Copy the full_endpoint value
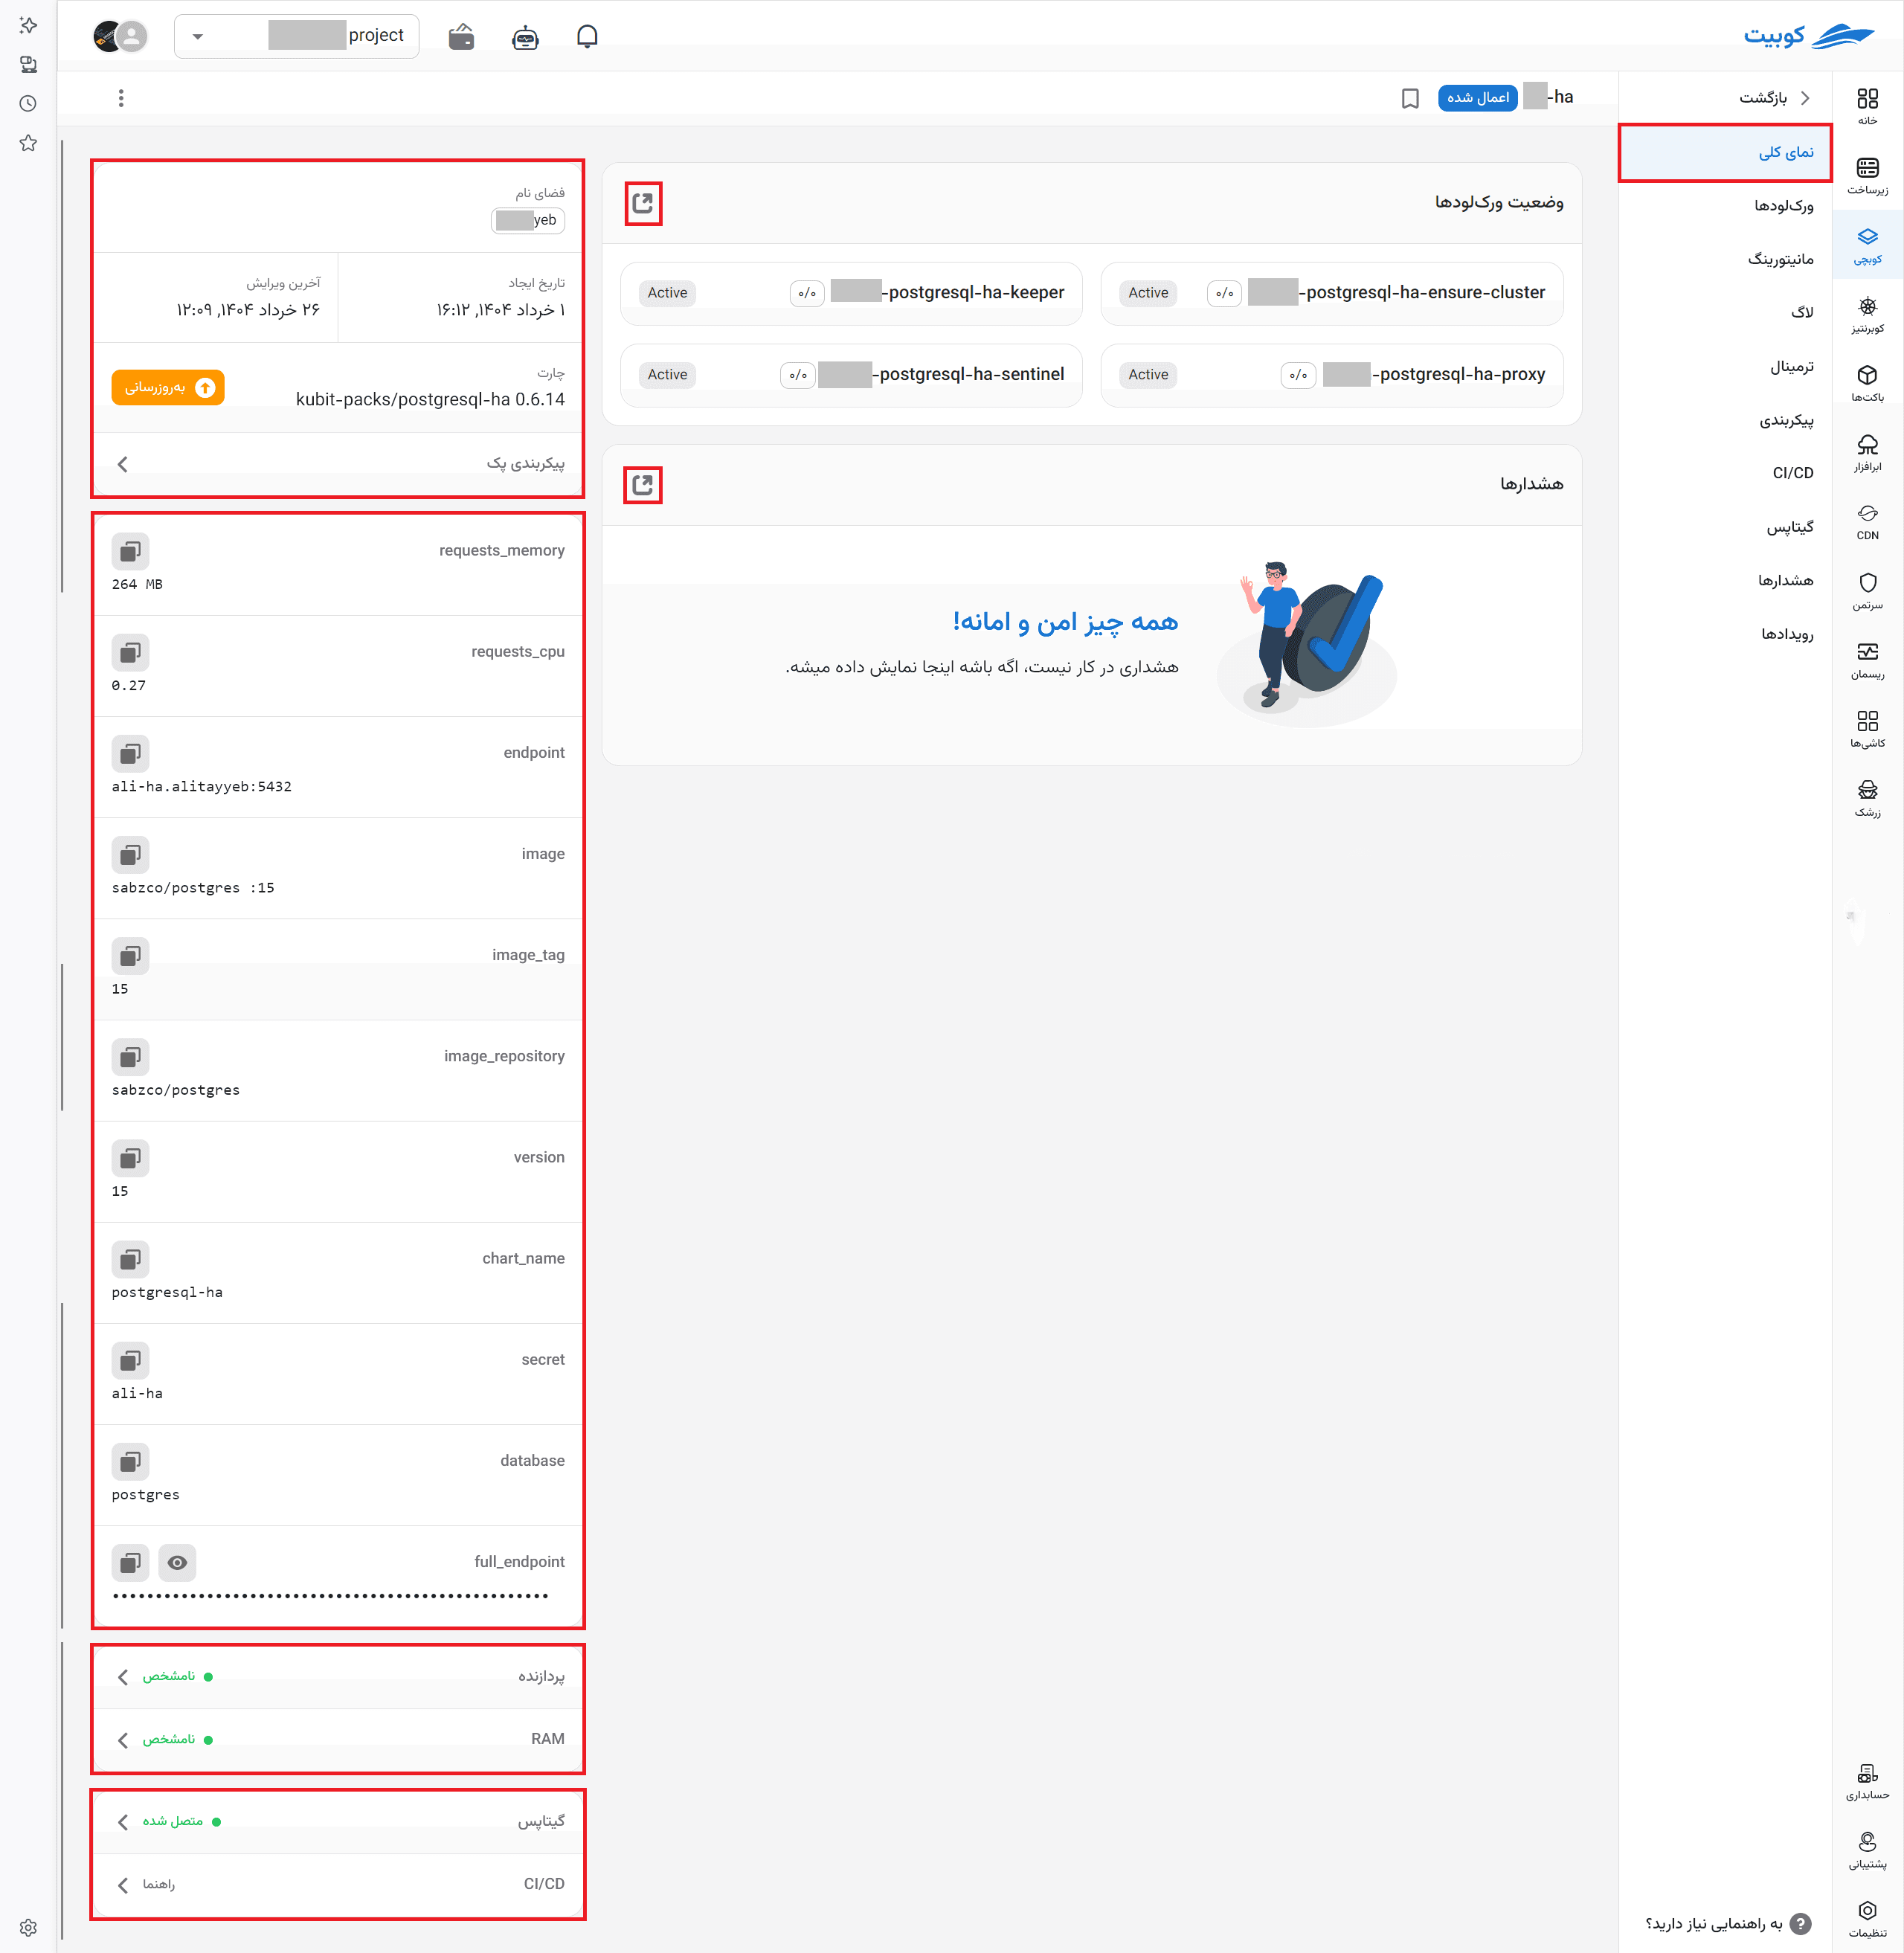Viewport: 1904px width, 1953px height. 130,1562
